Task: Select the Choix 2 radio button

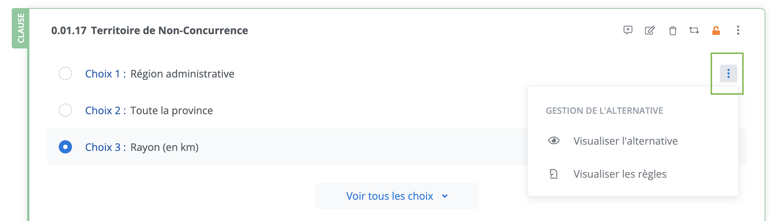Action: pos(65,110)
